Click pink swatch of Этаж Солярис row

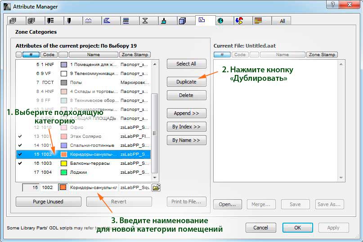point(64,136)
